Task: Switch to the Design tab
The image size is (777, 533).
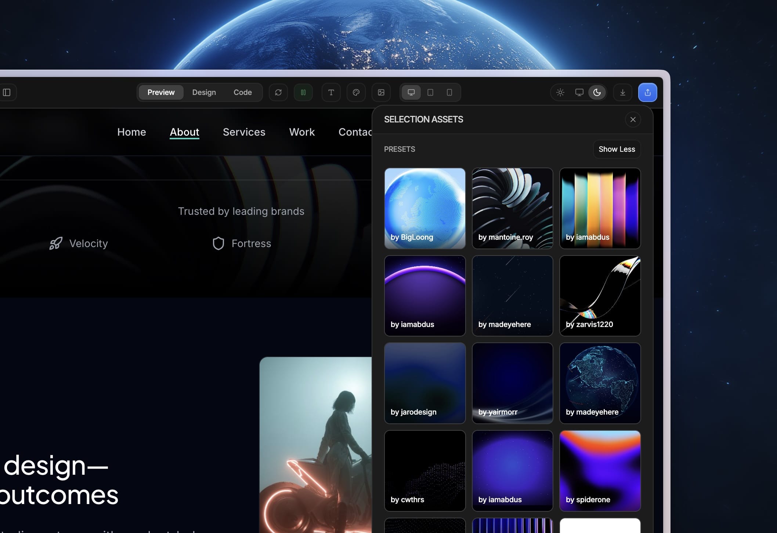Action: (x=204, y=92)
